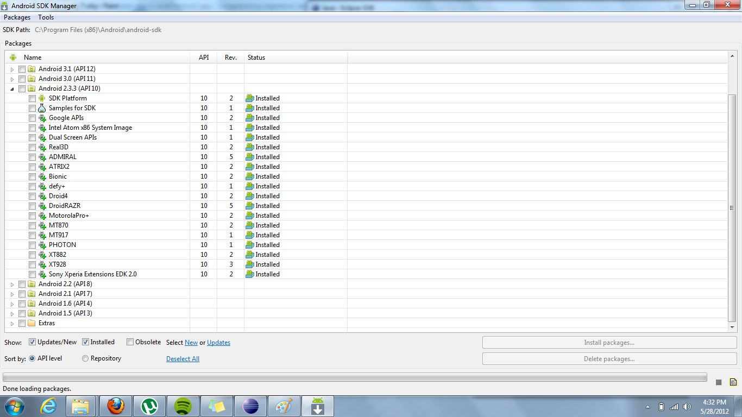Expand Android 2.2 (API 8) node
This screenshot has width=742, height=417.
point(12,284)
